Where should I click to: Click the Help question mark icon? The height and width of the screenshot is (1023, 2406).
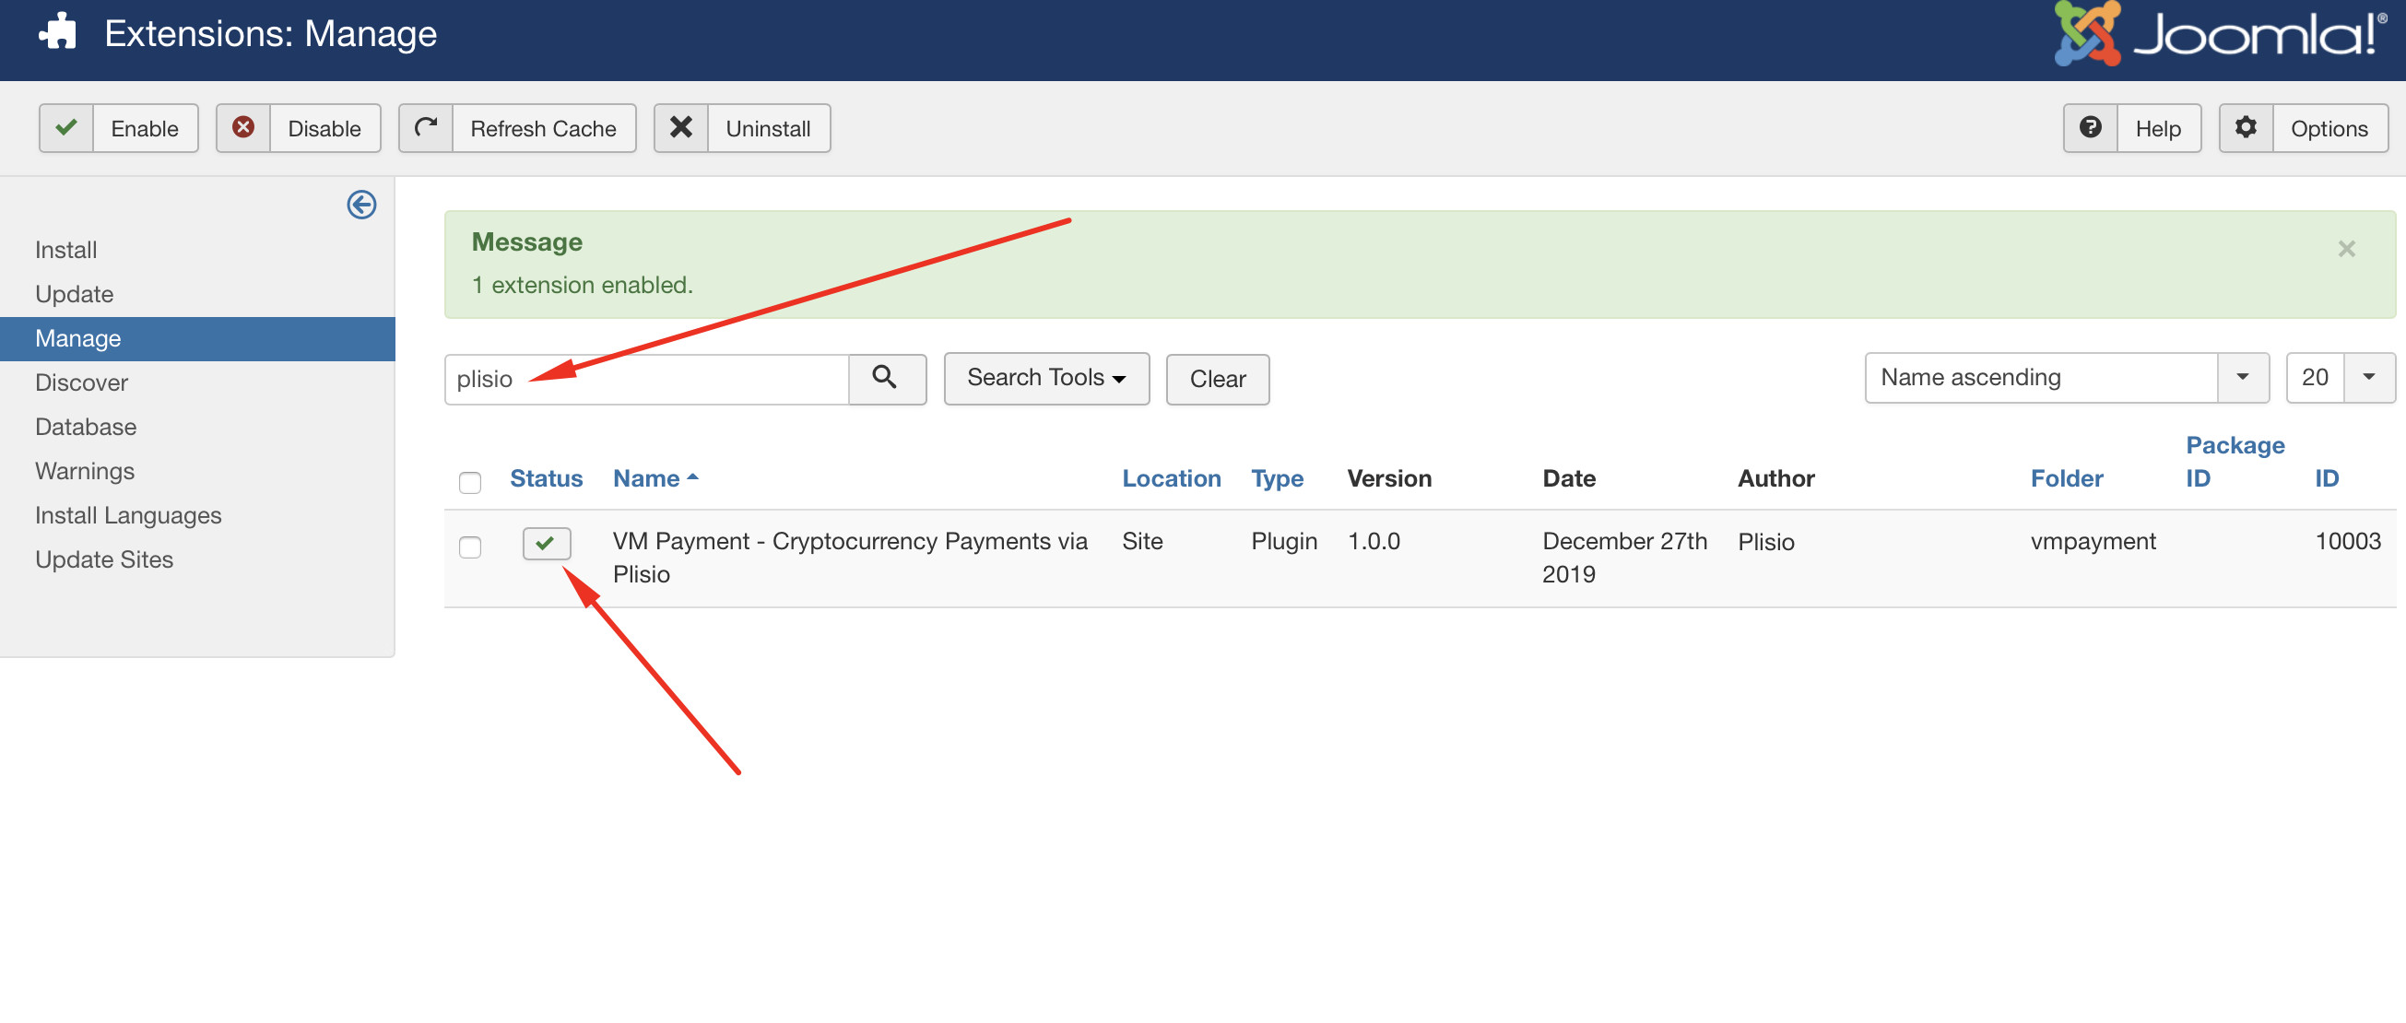[2091, 128]
